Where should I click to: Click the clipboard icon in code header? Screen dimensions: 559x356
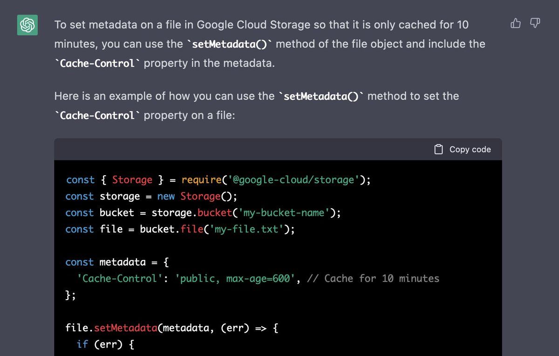pyautogui.click(x=438, y=149)
